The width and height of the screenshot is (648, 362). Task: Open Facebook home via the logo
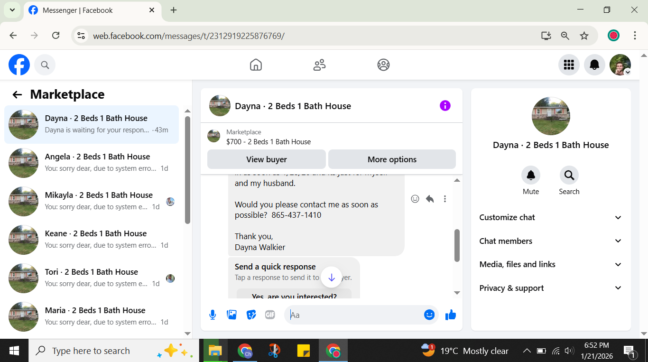click(x=19, y=65)
